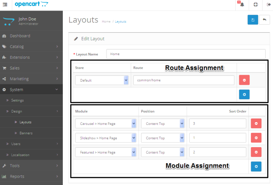Open the Position dropdown in the Slideshow row
The height and width of the screenshot is (185, 273).
click(162, 138)
